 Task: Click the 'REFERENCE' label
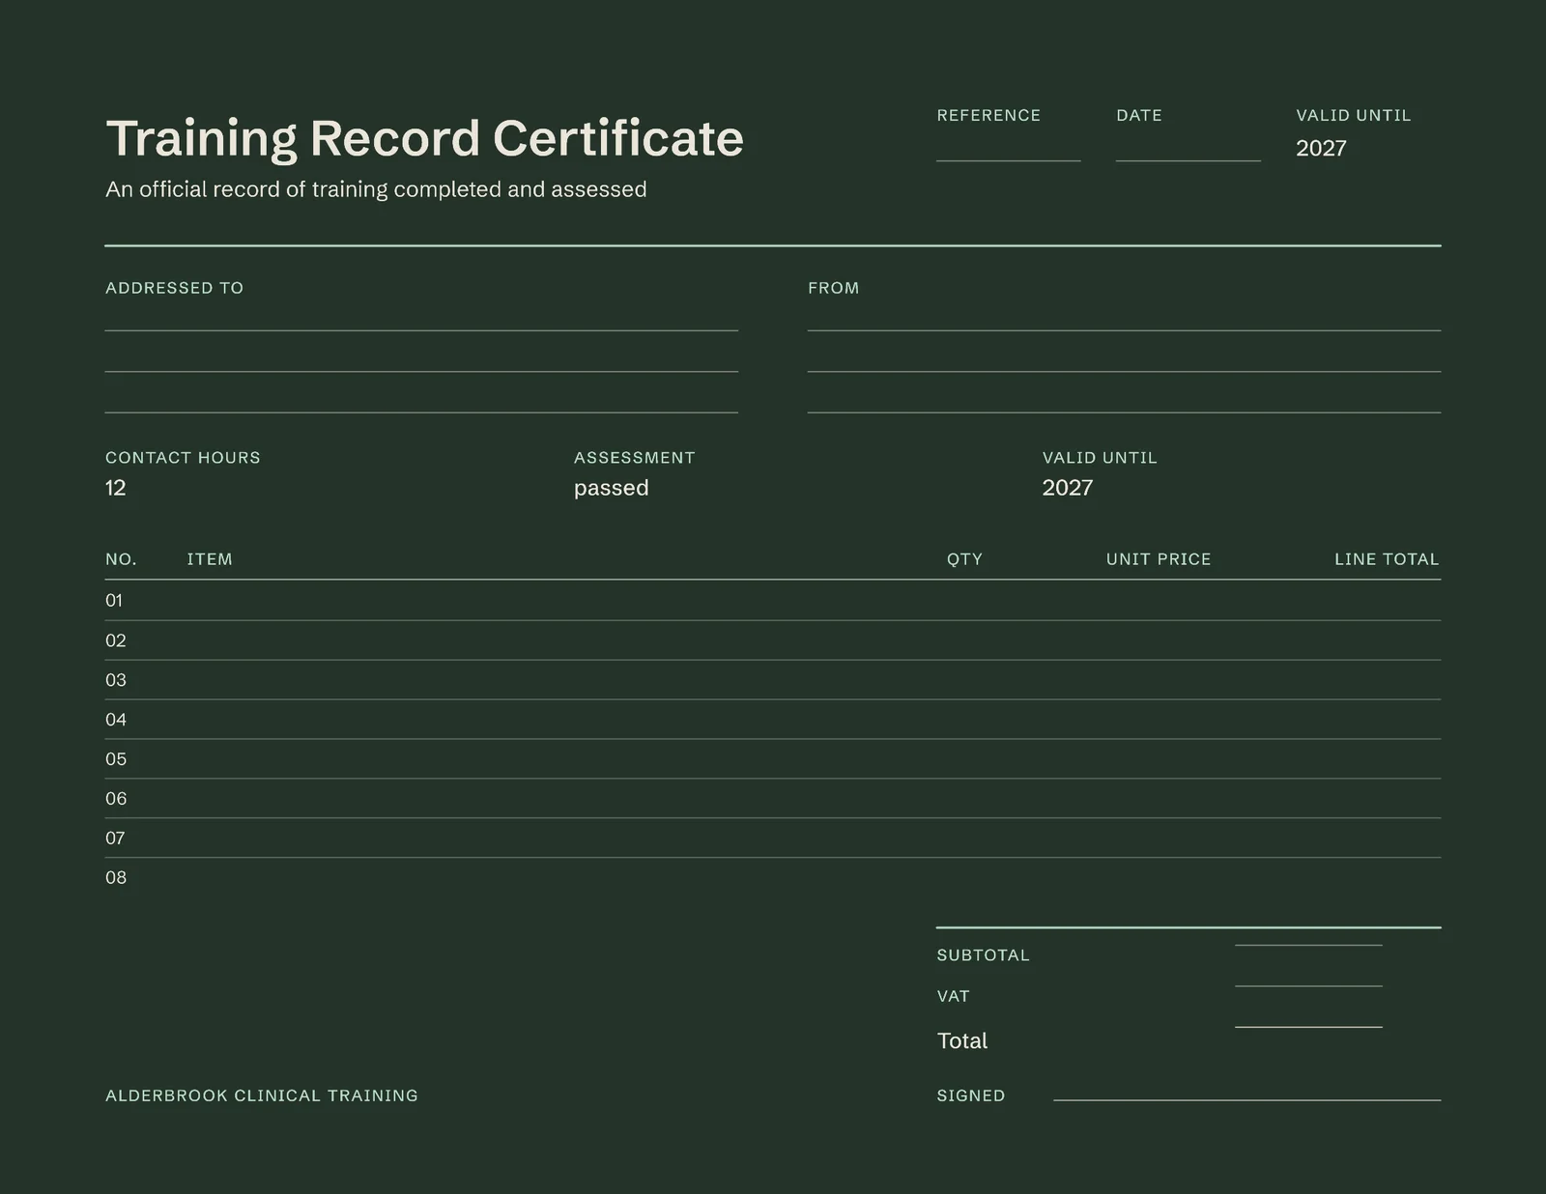click(988, 115)
